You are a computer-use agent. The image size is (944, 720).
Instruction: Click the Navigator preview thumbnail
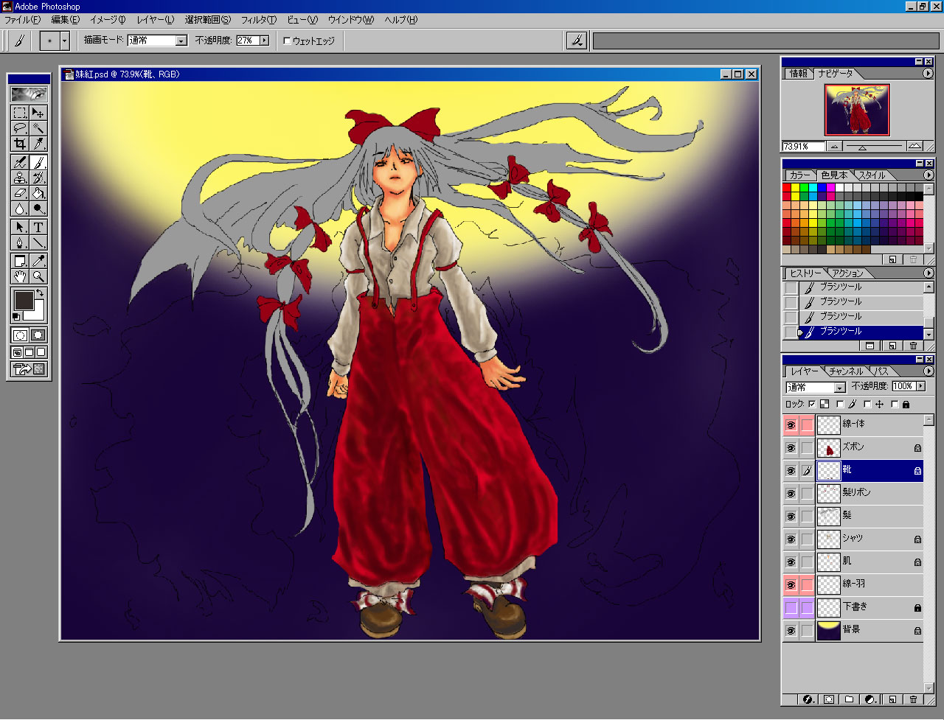tap(857, 110)
